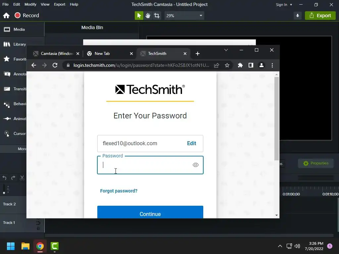Open Chrome profile avatar menu
Screen dimensions: 339x254
click(262, 65)
